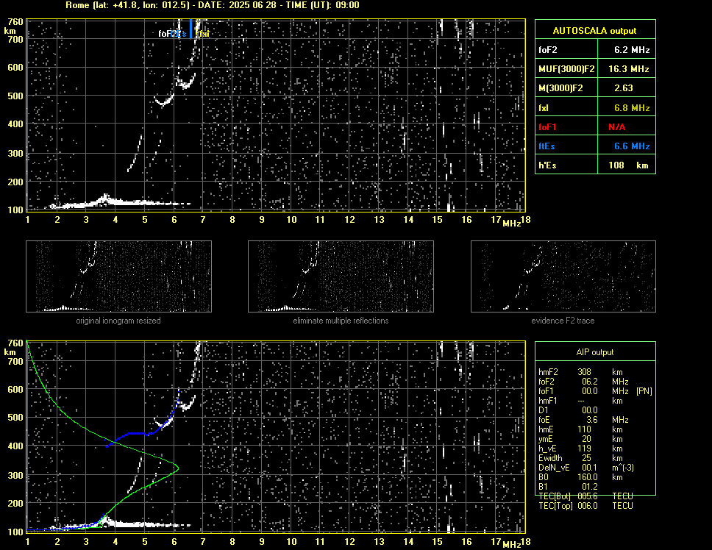Select the foE 3.6 MHz value

(x=591, y=420)
